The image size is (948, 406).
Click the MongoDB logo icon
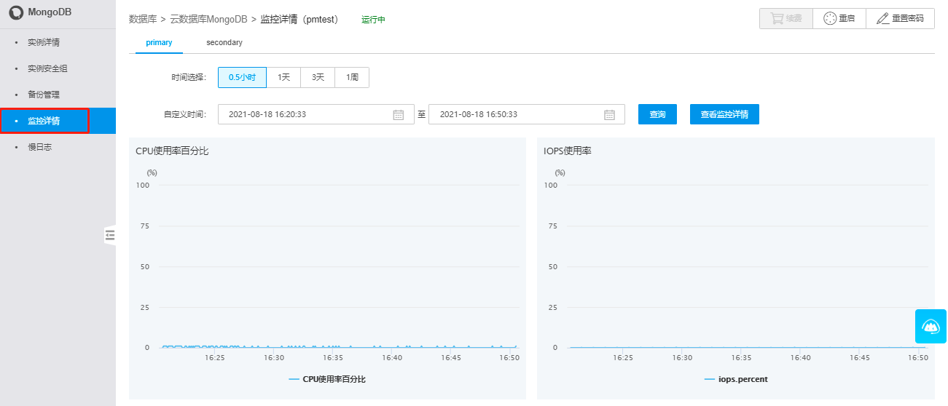point(16,13)
